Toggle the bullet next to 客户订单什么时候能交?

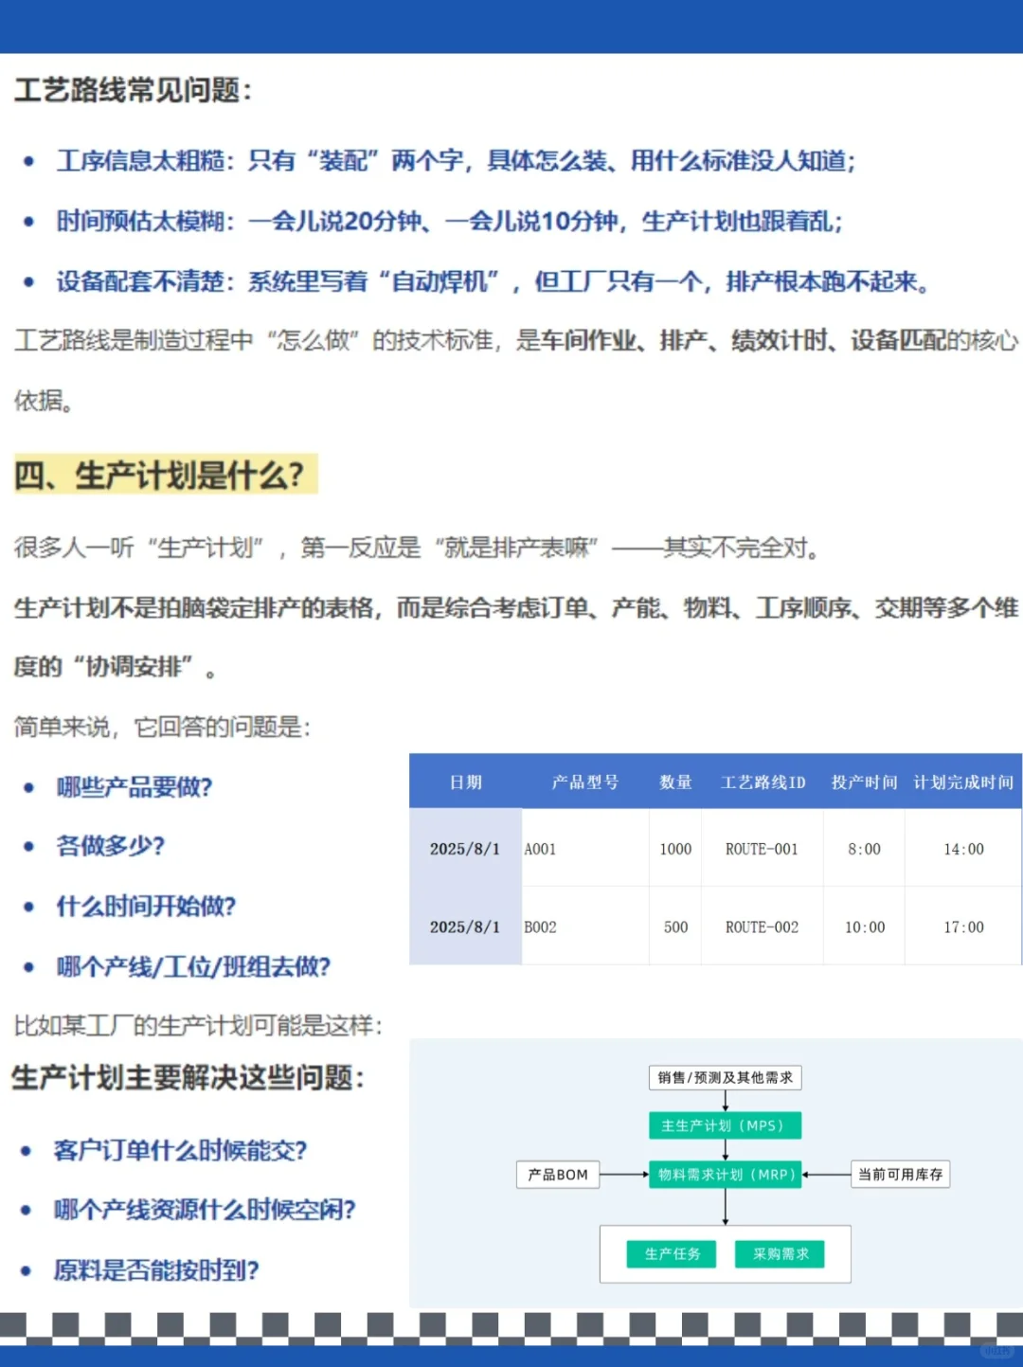point(26,1152)
